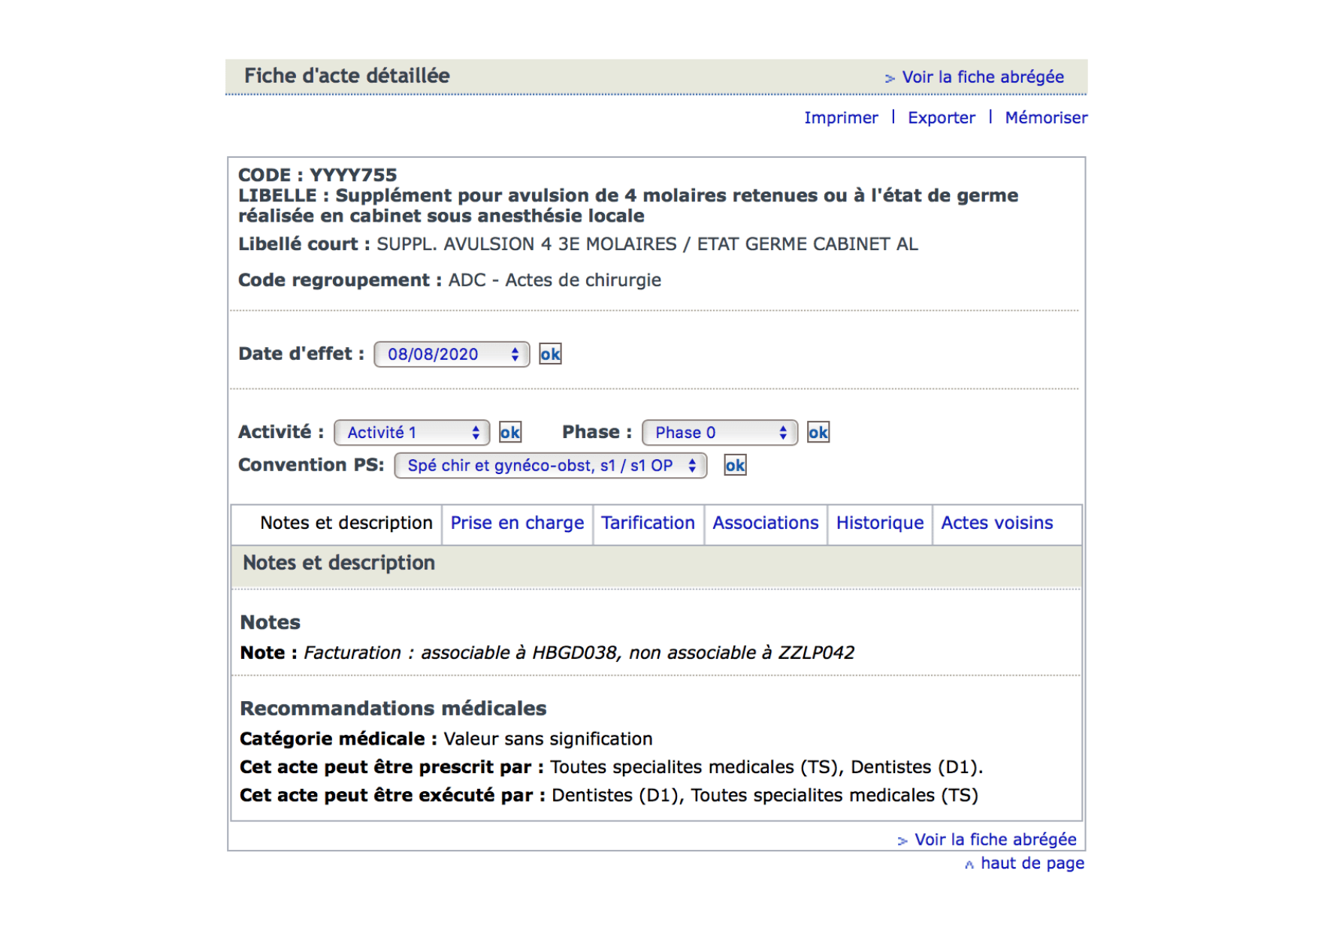
Task: Confirm Activité selection with ok button
Action: click(x=510, y=433)
